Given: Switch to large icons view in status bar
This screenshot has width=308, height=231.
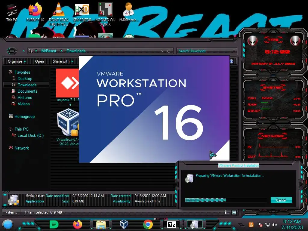Looking at the screenshot, I should pyautogui.click(x=234, y=212).
